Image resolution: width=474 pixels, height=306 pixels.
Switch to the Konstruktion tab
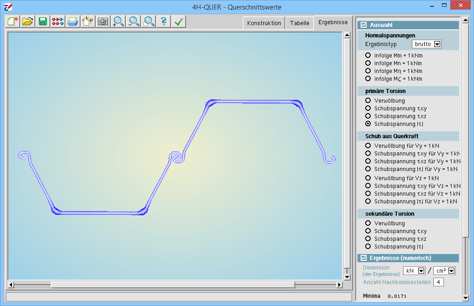point(264,23)
